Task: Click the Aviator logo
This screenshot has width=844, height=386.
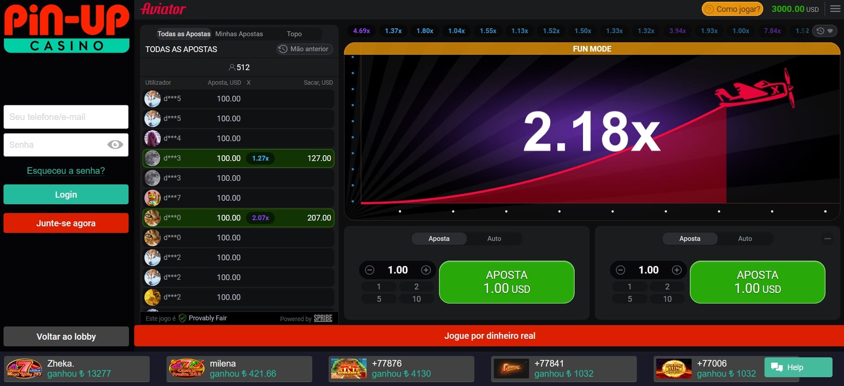Action: point(163,9)
